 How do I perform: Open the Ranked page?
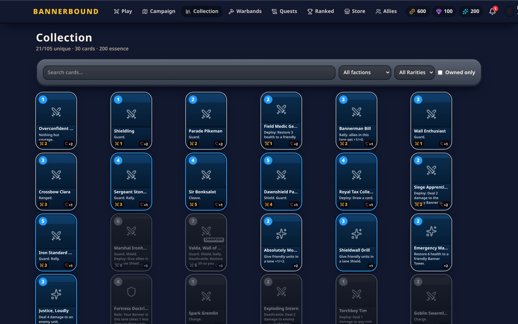(321, 11)
